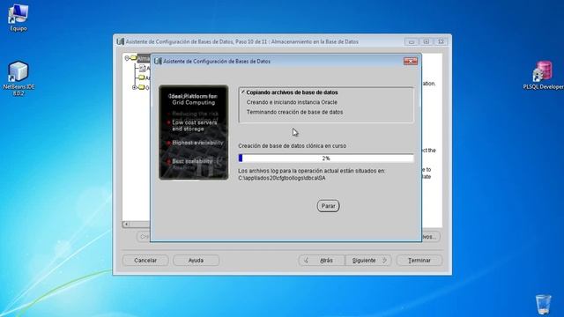Screen dimensions: 564x317
Task: Maximize the background wizard window
Action: tap(427, 41)
